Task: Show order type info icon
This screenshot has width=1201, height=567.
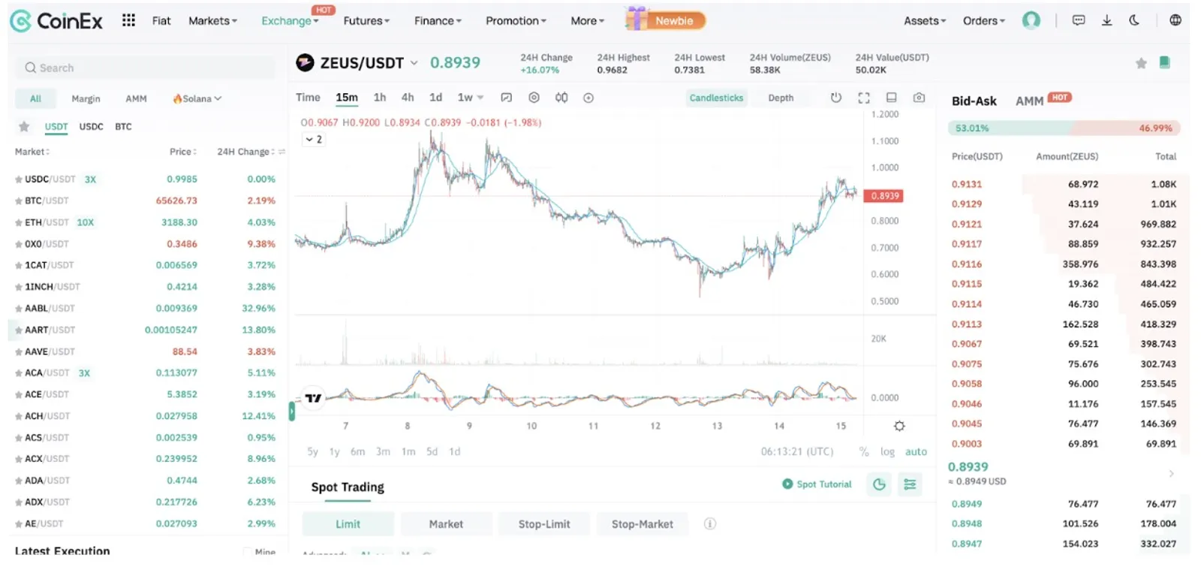Action: click(x=709, y=523)
